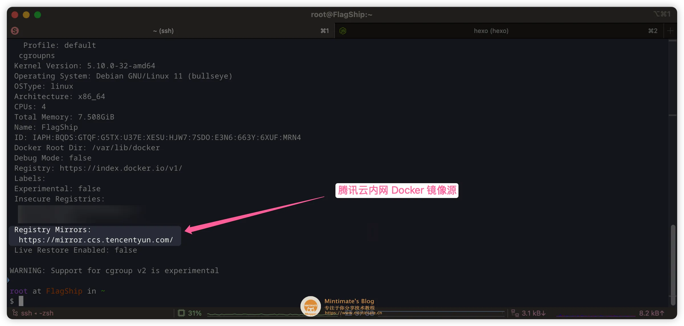Open a new tab with the plus button

coord(670,31)
